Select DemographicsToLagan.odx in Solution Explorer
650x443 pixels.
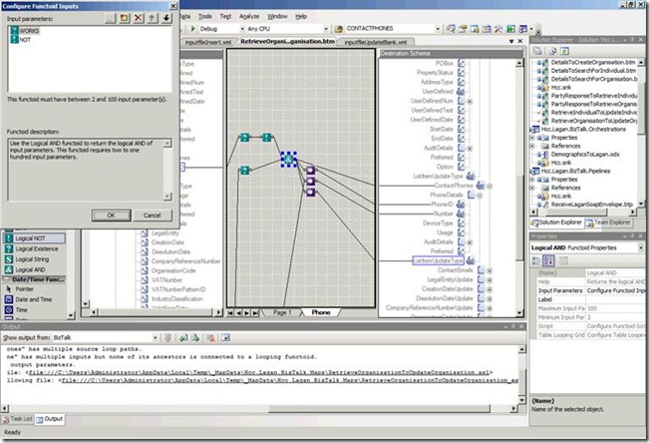coord(584,154)
